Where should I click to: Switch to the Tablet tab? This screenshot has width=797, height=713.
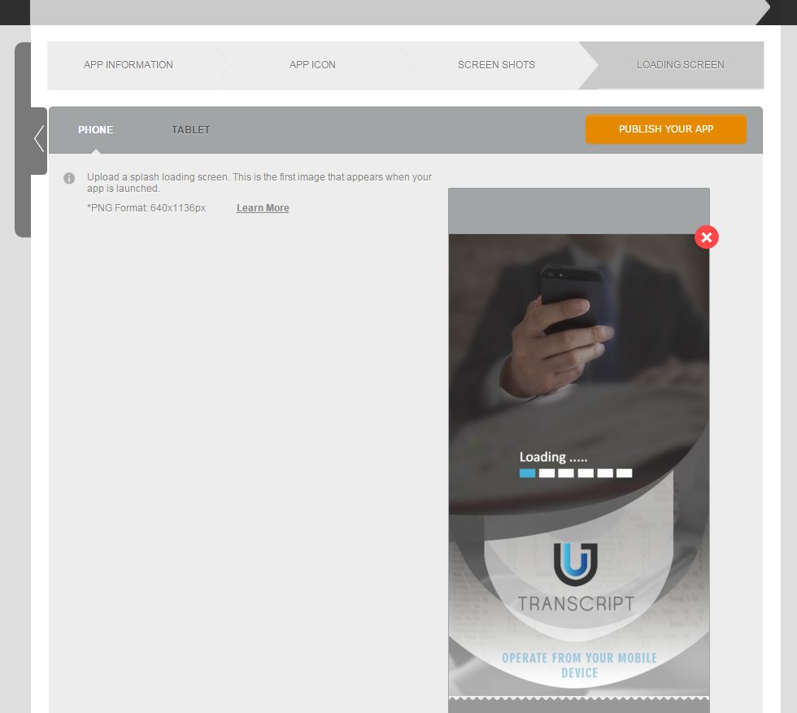click(x=190, y=130)
